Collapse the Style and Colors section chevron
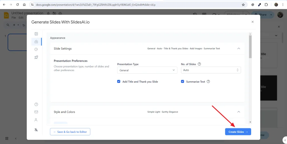The image size is (287, 144). (239, 112)
